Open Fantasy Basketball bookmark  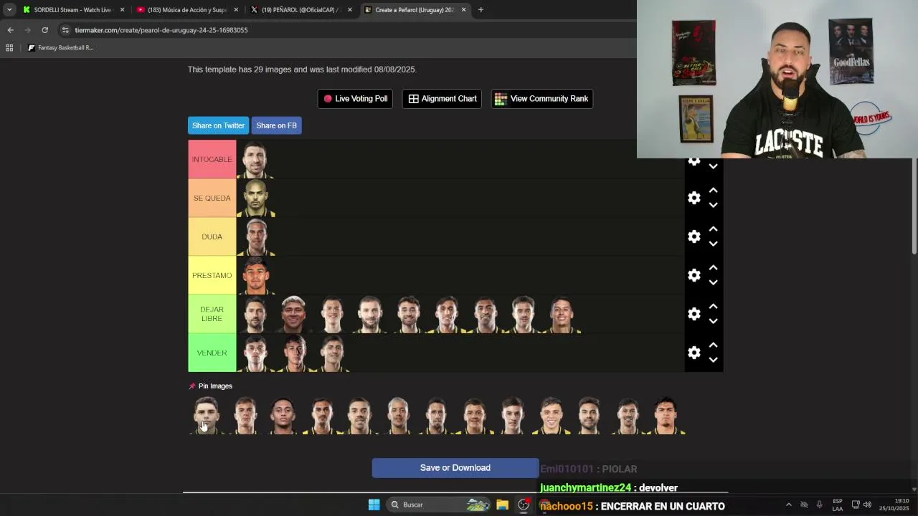60,48
